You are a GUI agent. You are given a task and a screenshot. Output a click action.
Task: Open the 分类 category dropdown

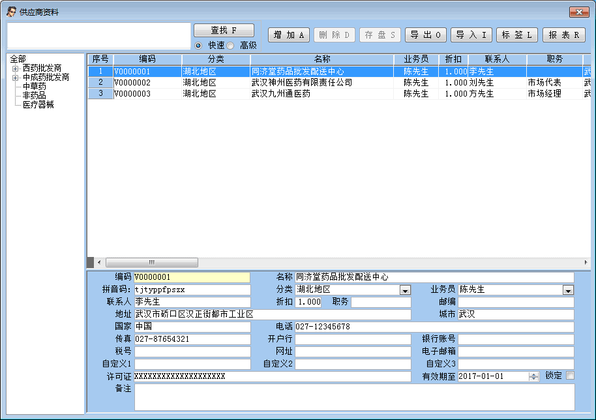(x=405, y=290)
